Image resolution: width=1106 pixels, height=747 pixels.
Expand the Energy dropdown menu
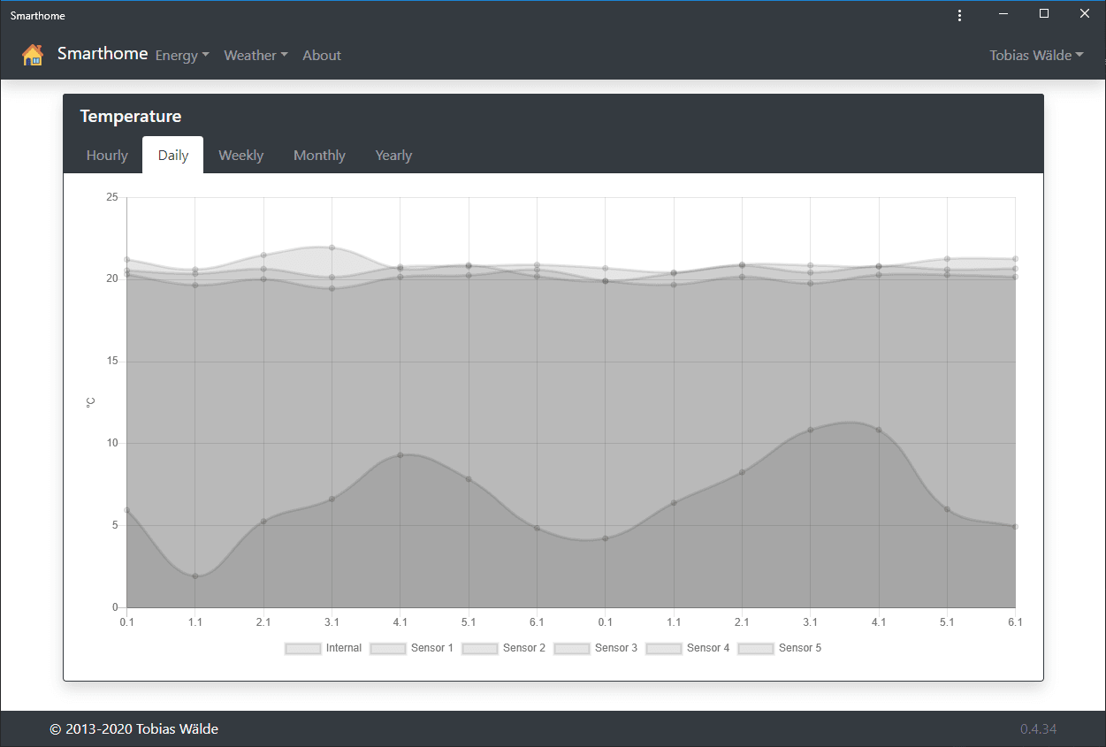[182, 55]
